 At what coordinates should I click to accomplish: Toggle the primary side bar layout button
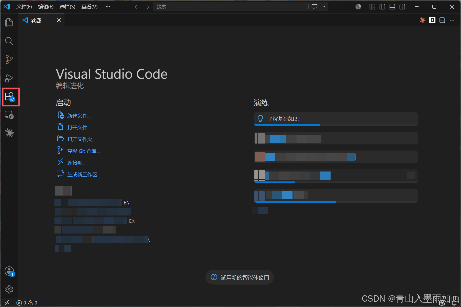pyautogui.click(x=382, y=7)
